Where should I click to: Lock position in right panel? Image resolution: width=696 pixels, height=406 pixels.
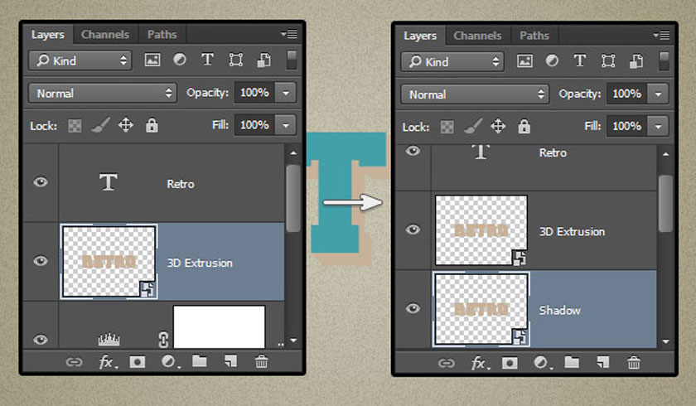[498, 127]
